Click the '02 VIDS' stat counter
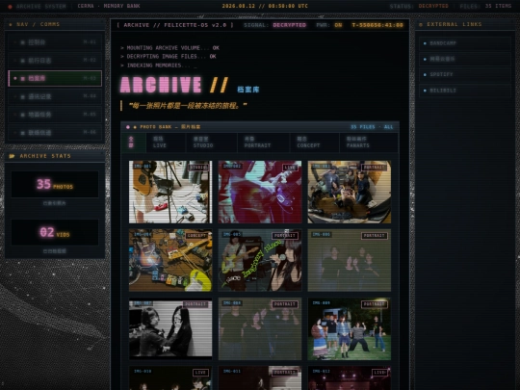The width and height of the screenshot is (520, 390). tap(55, 232)
